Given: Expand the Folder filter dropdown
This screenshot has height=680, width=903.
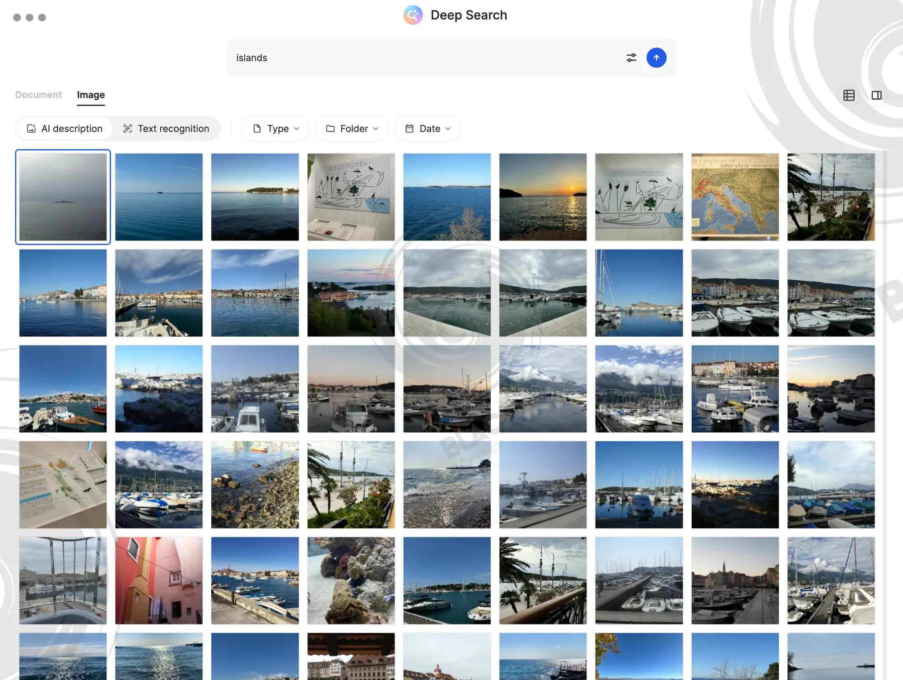Looking at the screenshot, I should (x=352, y=129).
